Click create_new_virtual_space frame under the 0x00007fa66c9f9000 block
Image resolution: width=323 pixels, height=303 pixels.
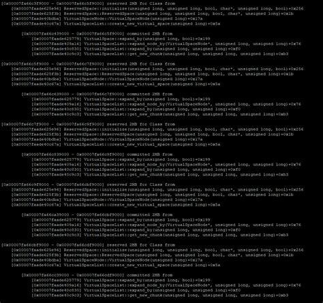pyautogui.click(x=116, y=205)
